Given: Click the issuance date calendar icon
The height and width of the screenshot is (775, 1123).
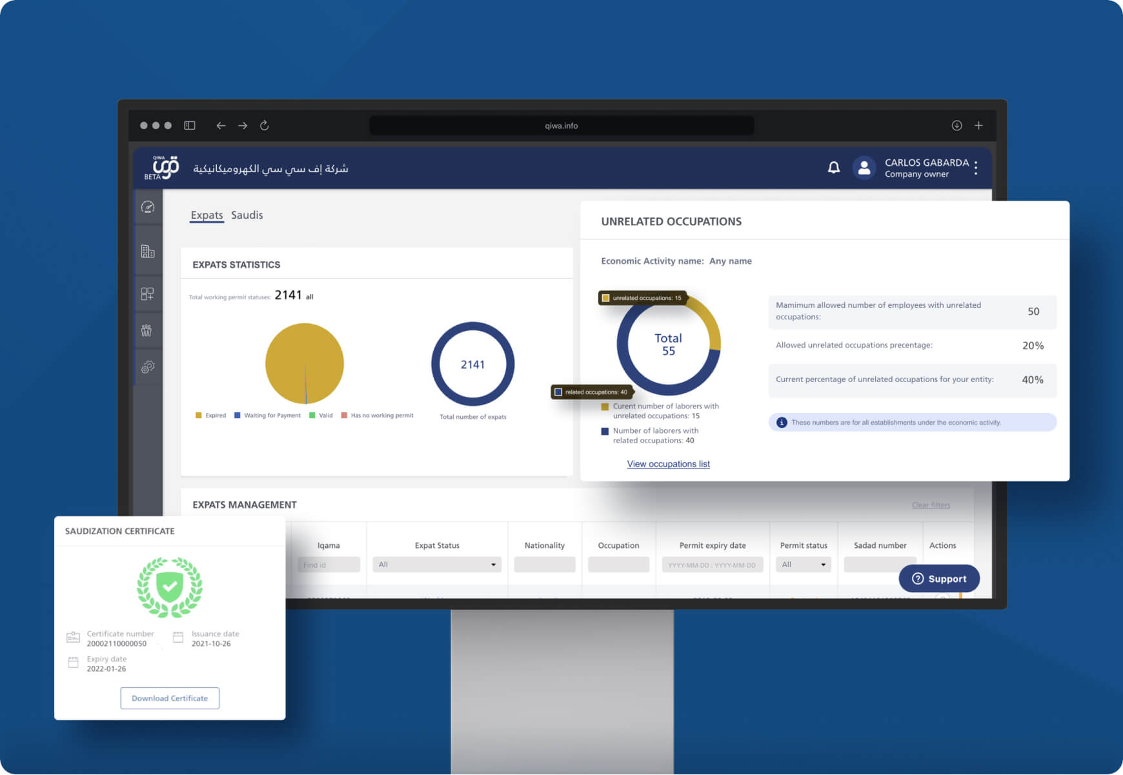Looking at the screenshot, I should click(x=178, y=638).
